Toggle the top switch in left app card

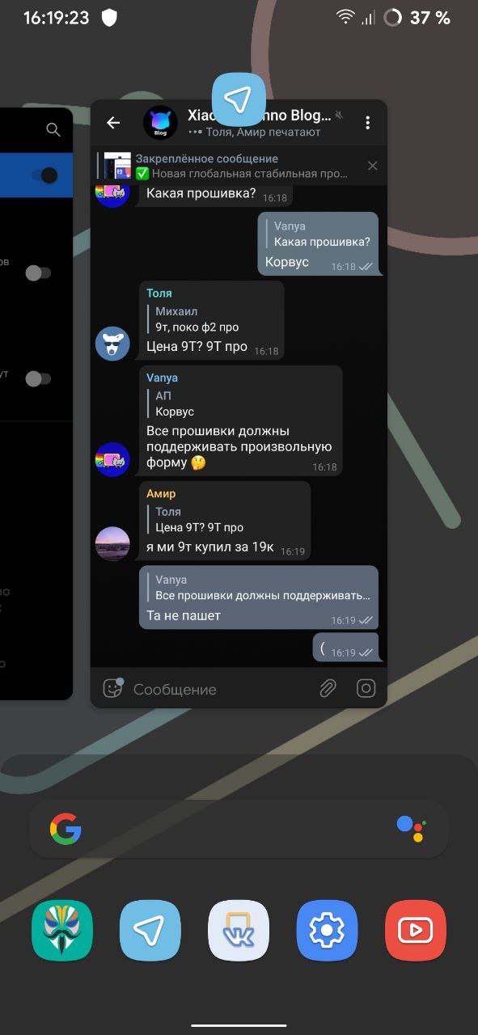pyautogui.click(x=43, y=175)
